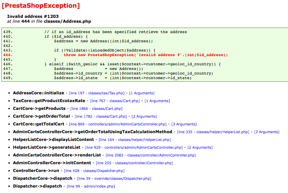288x193 pixels.
Task: Click code line 448 id_country assignment
Action: point(134,73)
